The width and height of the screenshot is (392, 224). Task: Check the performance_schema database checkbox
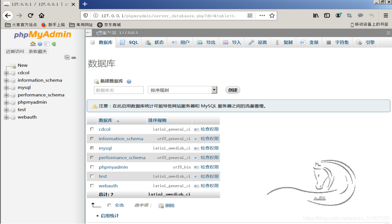pos(92,157)
